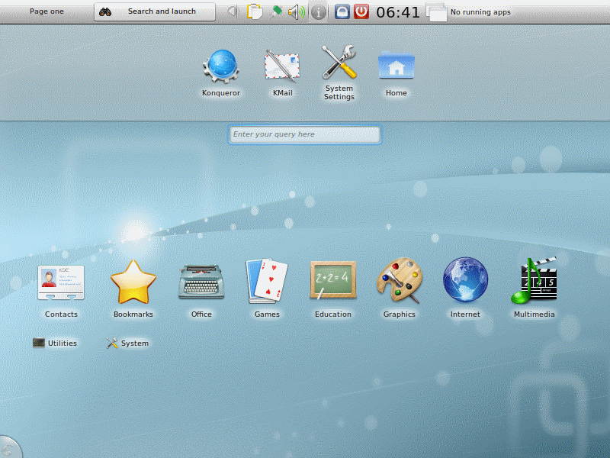Click the search query input field

(304, 134)
